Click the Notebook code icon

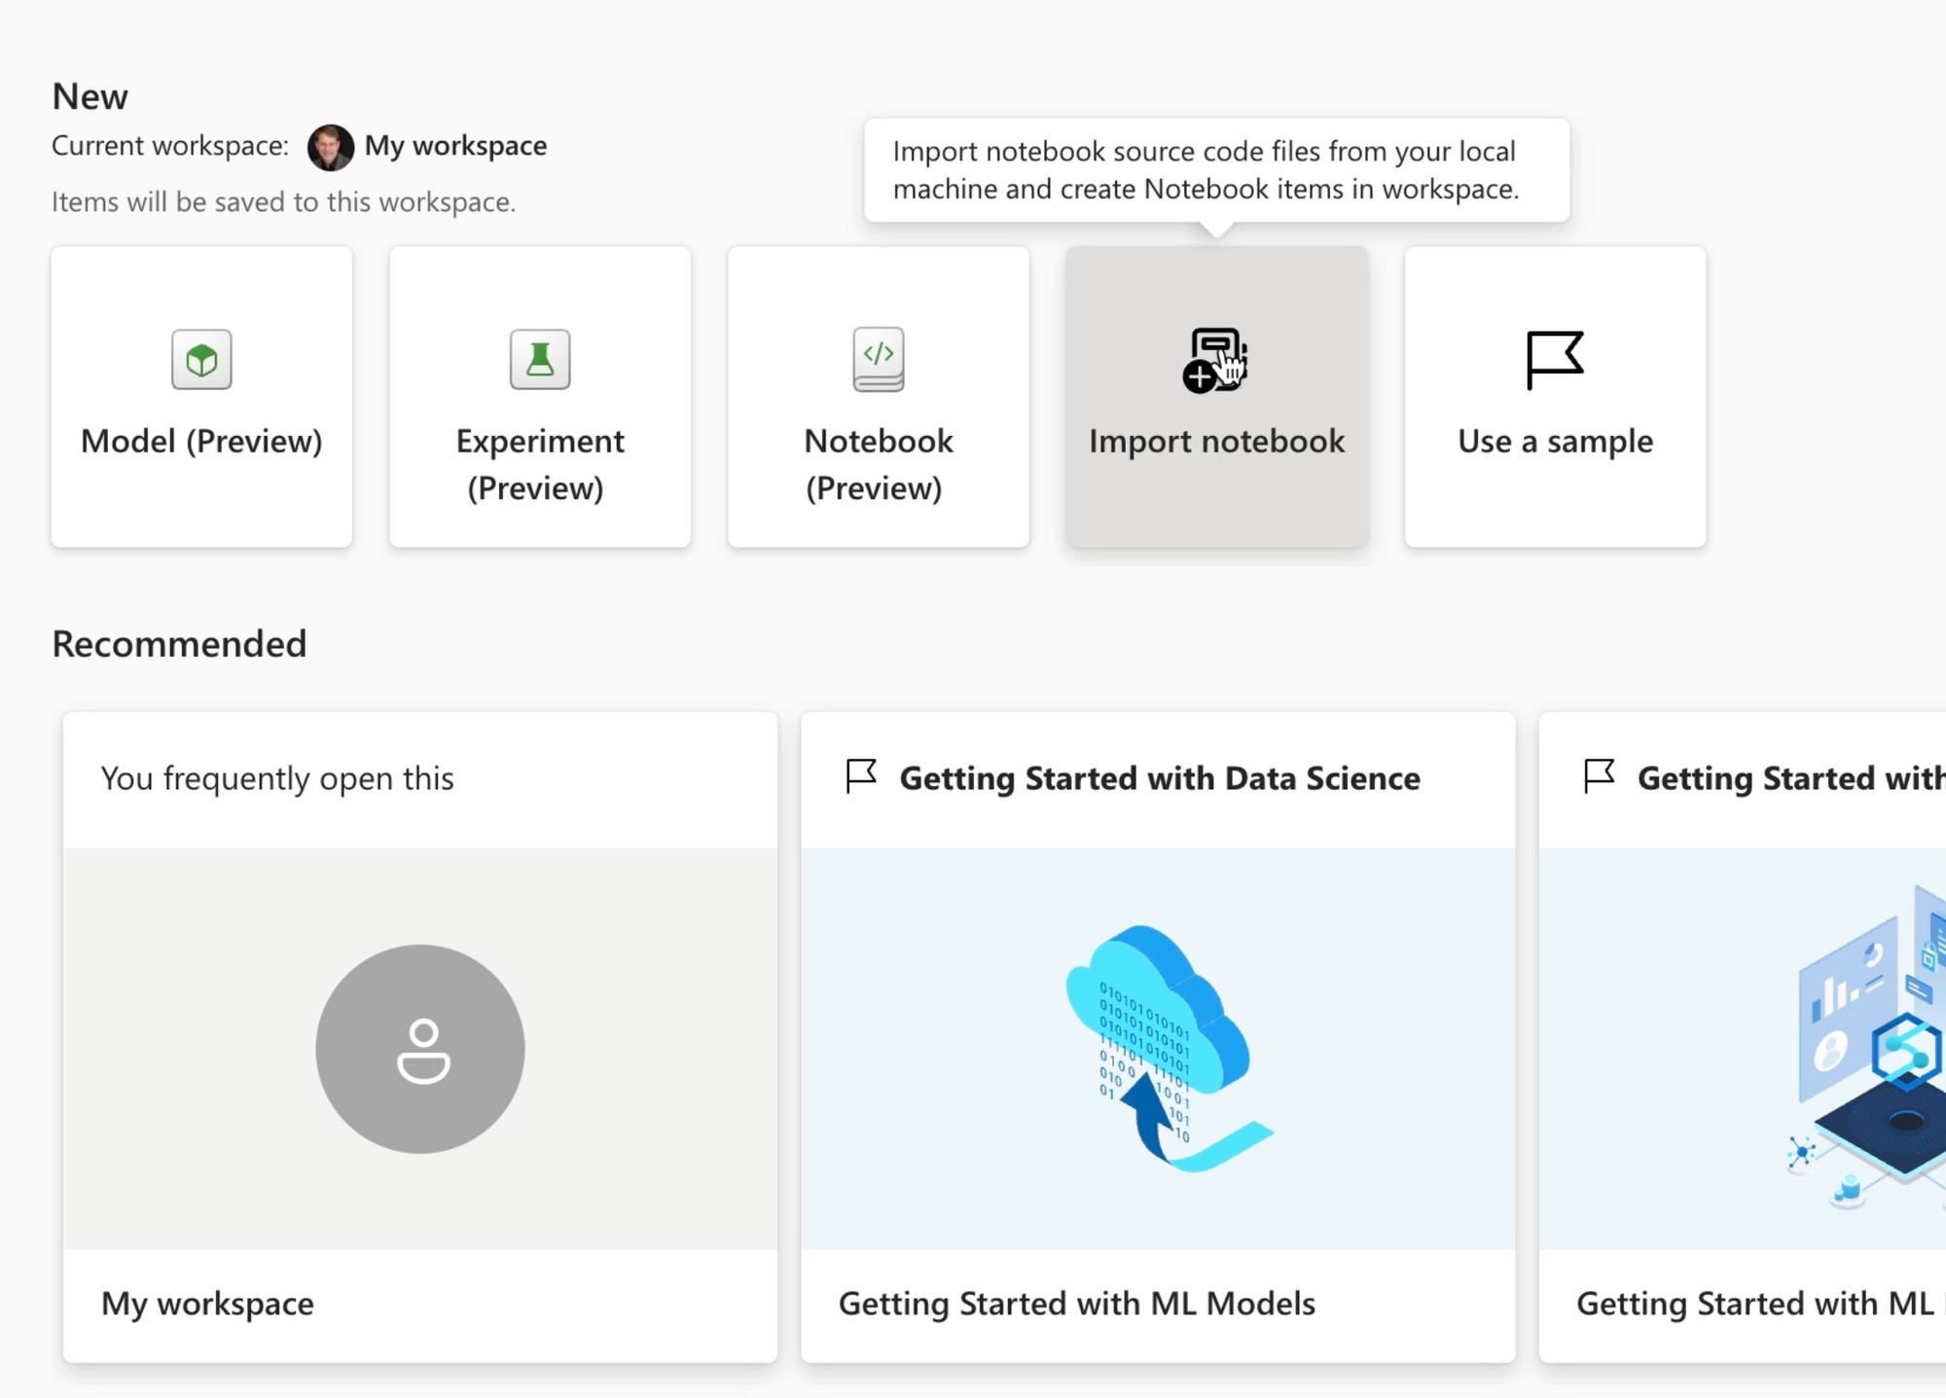[x=878, y=359]
